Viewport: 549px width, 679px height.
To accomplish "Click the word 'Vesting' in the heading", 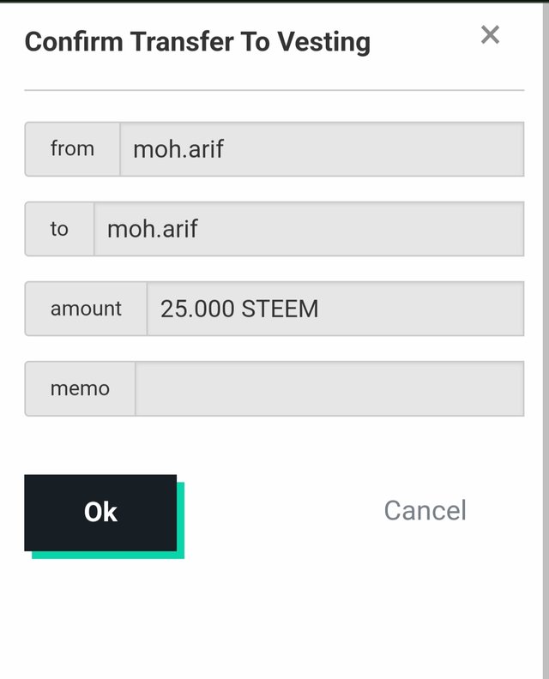I will click(324, 43).
